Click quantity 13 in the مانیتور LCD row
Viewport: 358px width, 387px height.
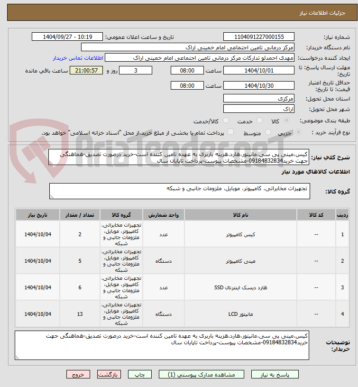[80, 314]
